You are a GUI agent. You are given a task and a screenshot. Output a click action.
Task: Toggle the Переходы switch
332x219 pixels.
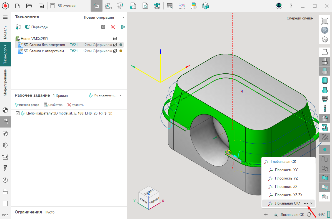click(x=28, y=27)
